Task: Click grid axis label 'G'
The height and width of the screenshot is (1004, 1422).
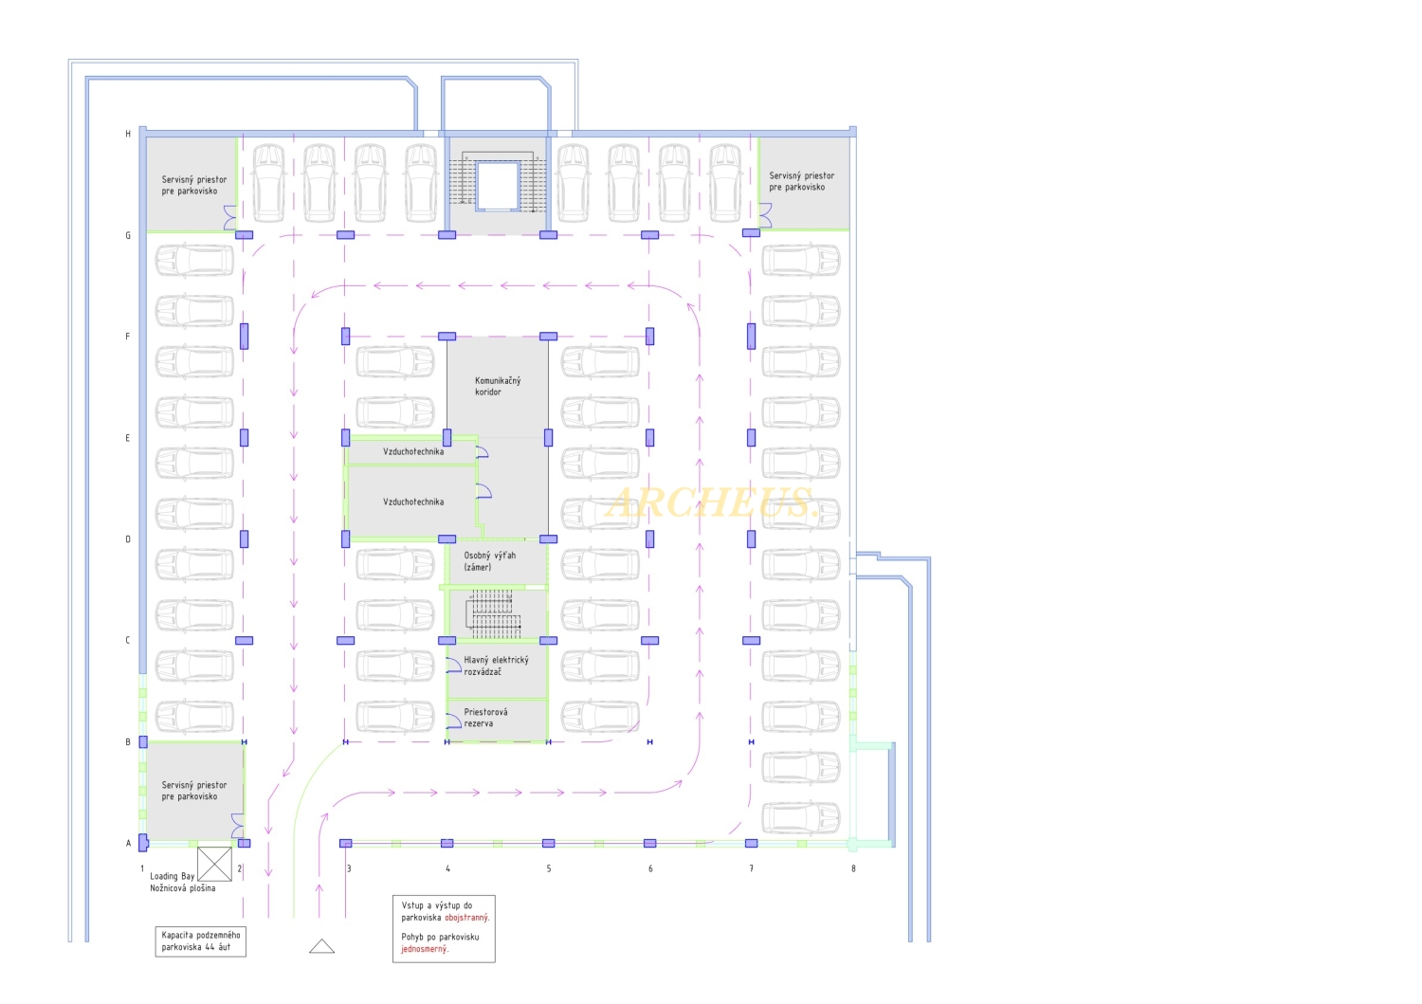Action: [x=128, y=235]
